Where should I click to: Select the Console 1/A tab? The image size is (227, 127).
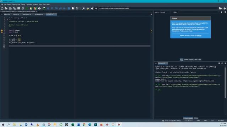click(163, 63)
